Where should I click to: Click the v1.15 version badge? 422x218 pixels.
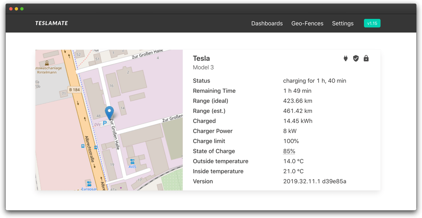(372, 24)
